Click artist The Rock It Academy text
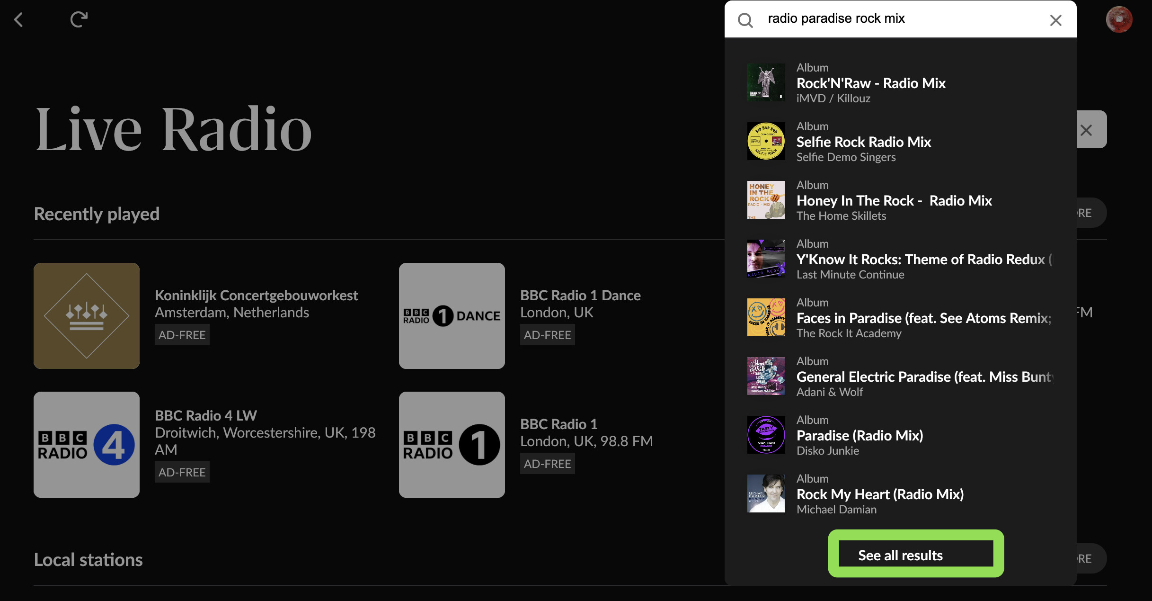Screen dimensions: 1152x601 tap(849, 333)
